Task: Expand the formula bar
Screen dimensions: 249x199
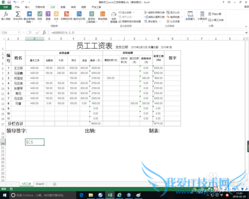Action: point(246,33)
